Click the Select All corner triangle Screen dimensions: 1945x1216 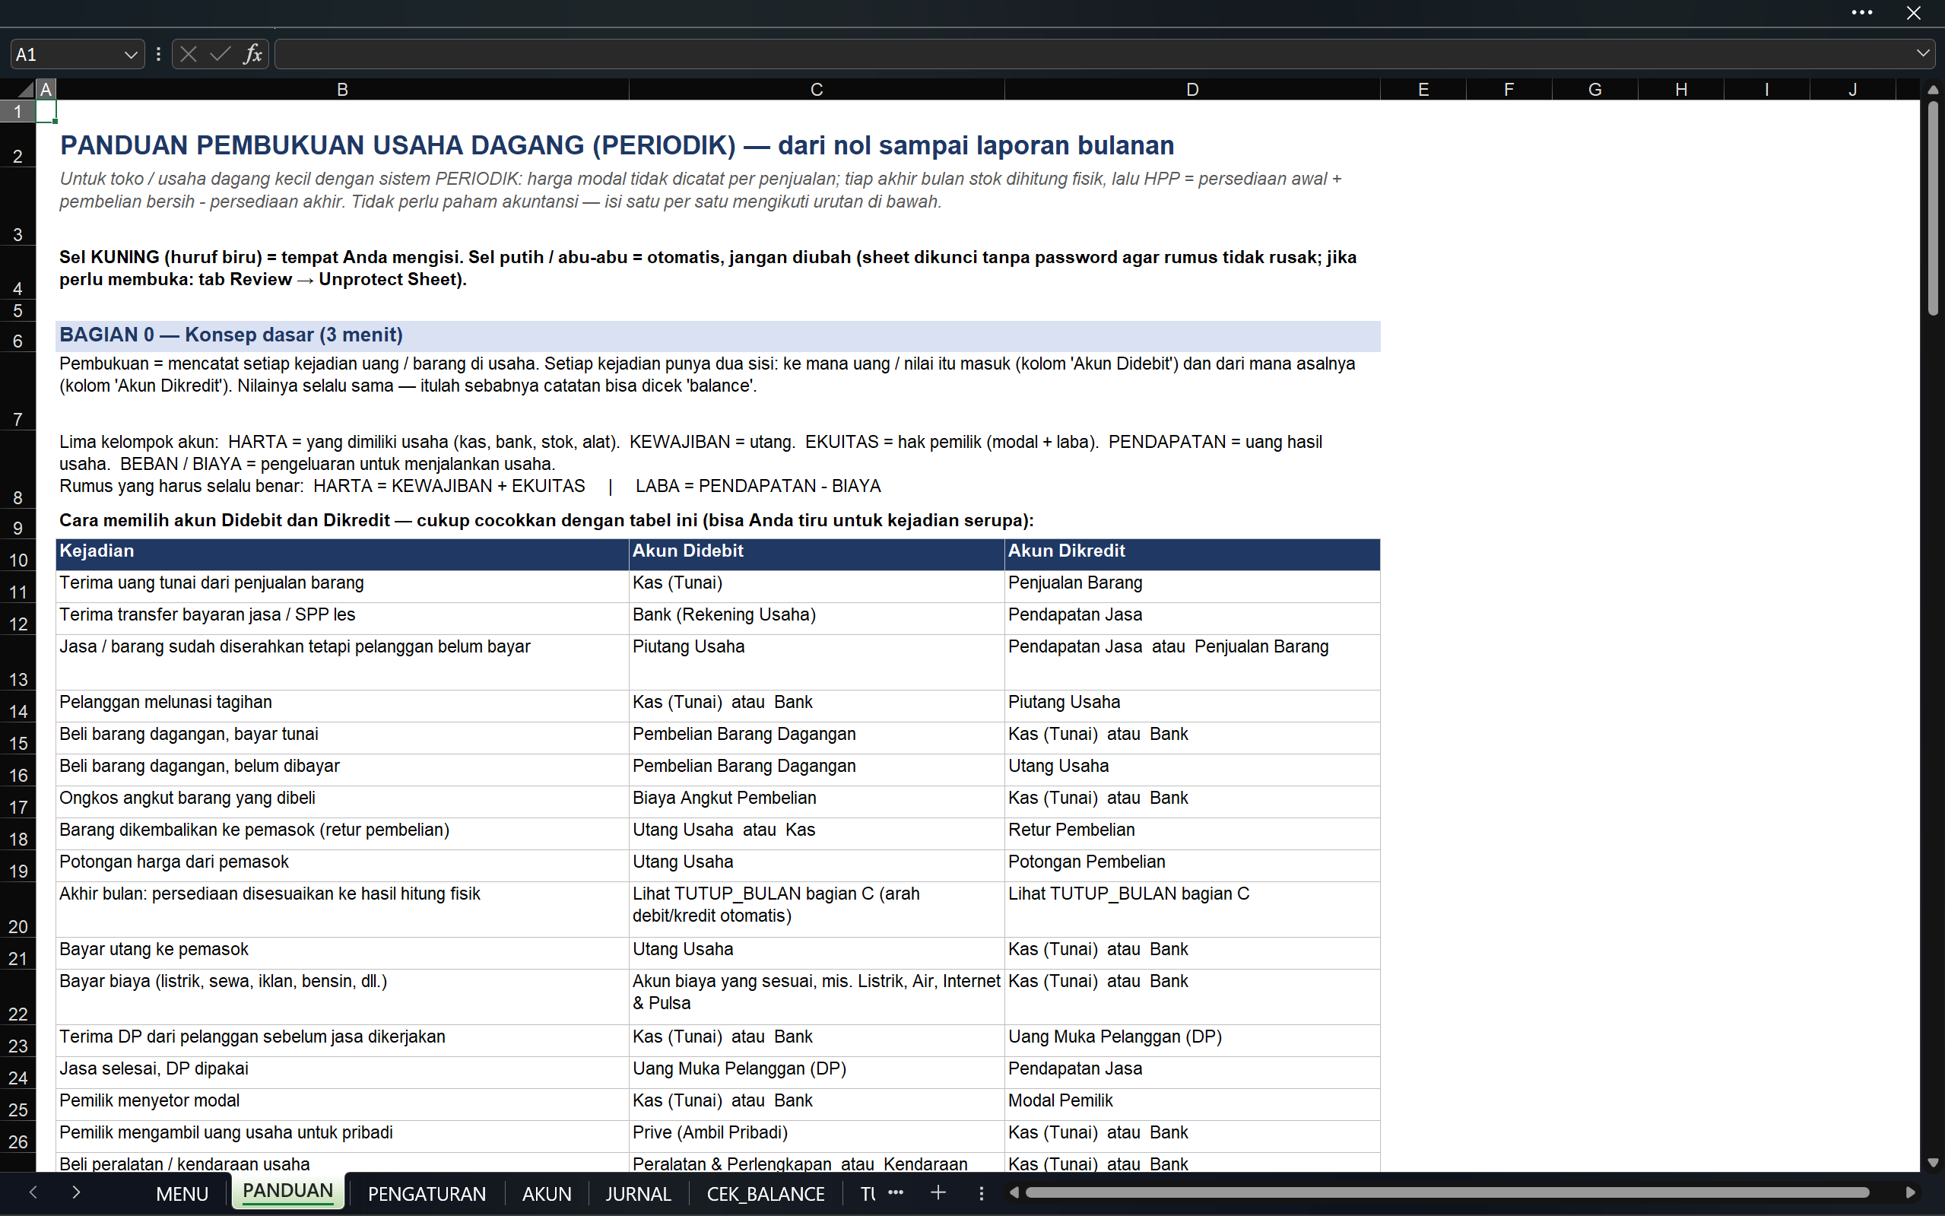pyautogui.click(x=26, y=89)
